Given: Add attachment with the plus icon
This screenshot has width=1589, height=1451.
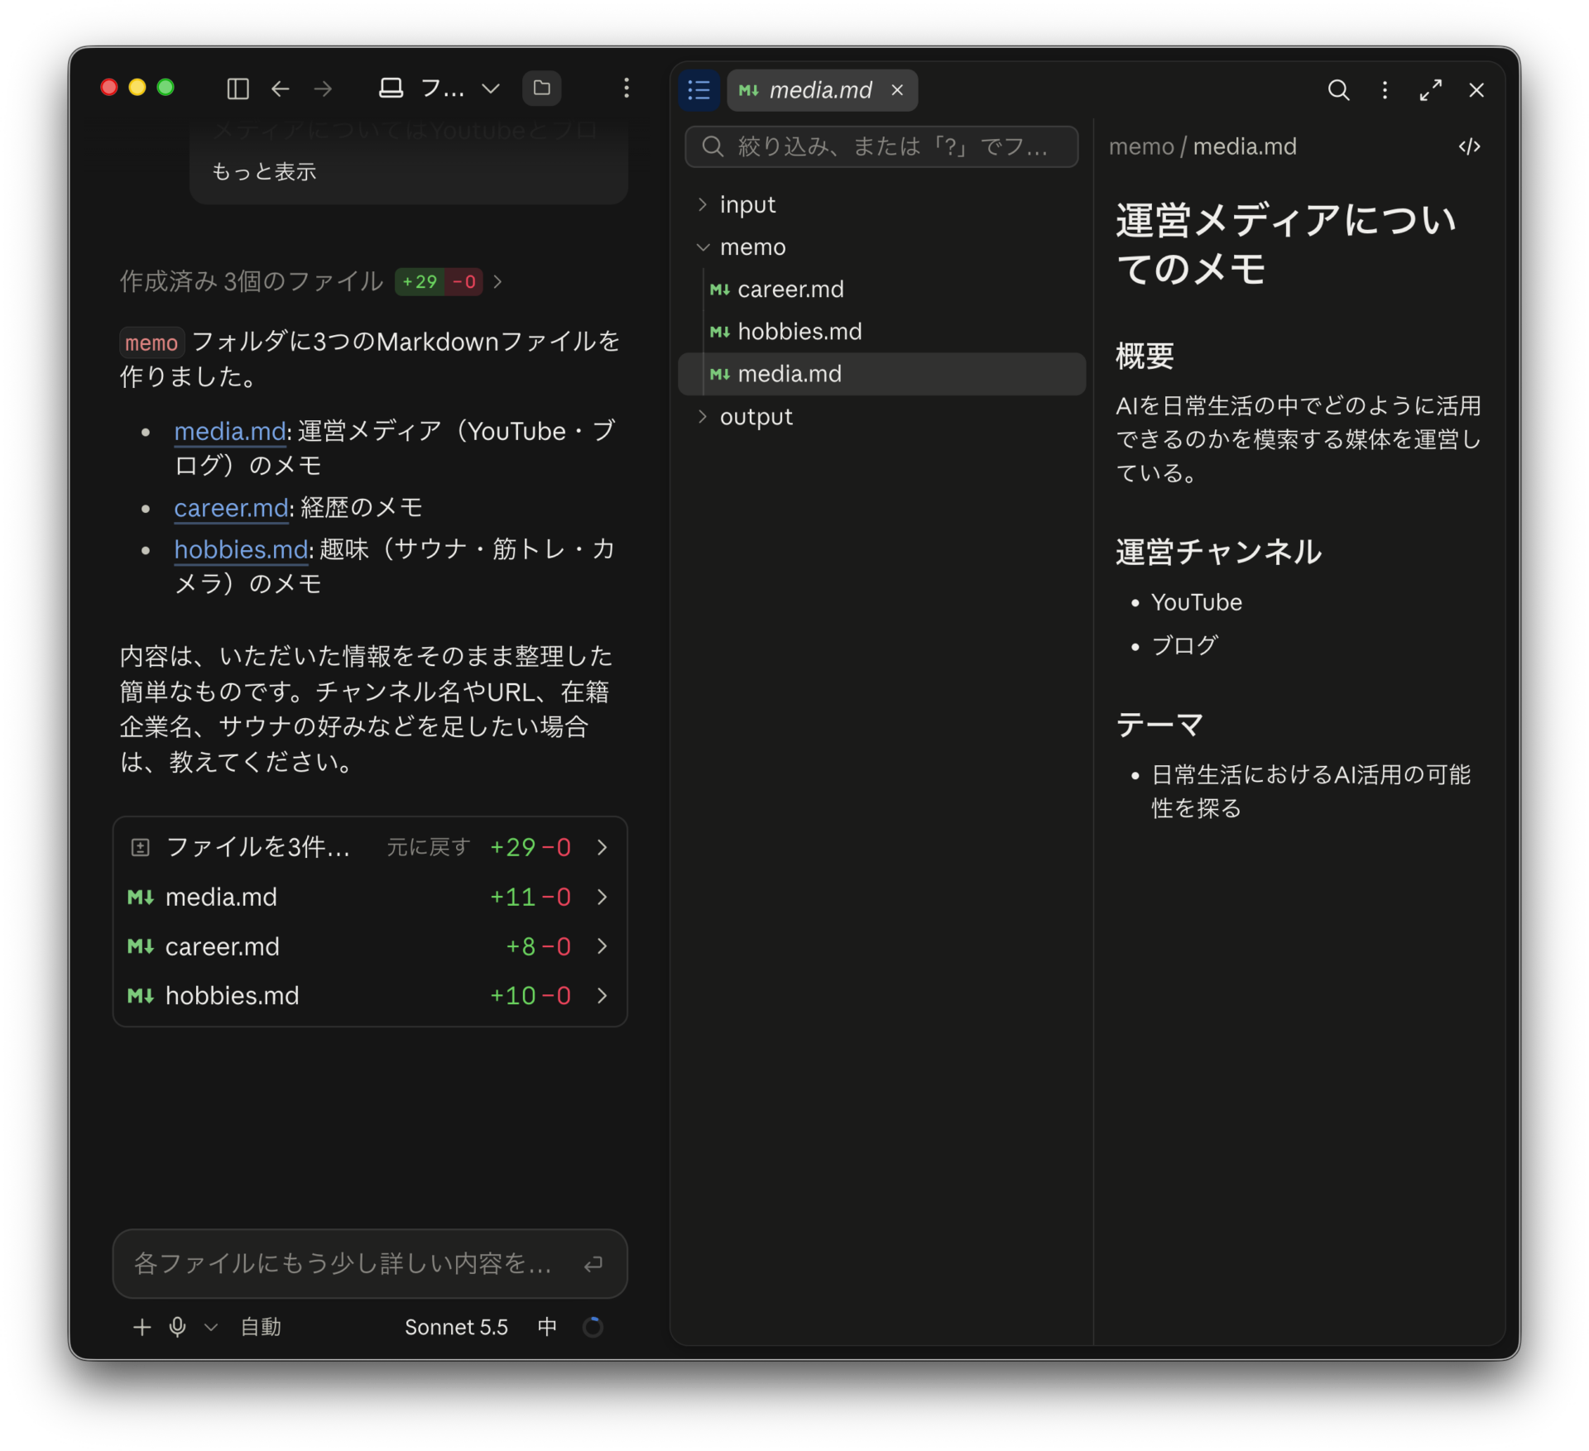Looking at the screenshot, I should [142, 1327].
